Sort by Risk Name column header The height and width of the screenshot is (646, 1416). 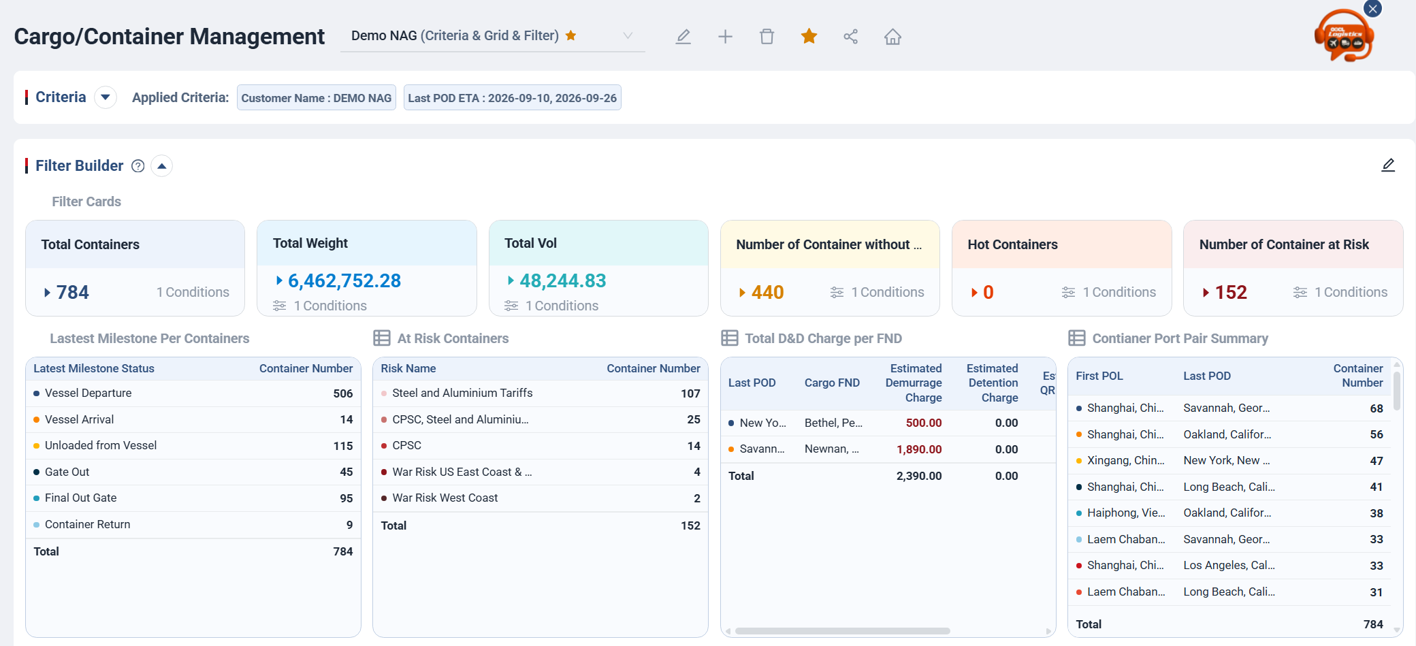[408, 368]
